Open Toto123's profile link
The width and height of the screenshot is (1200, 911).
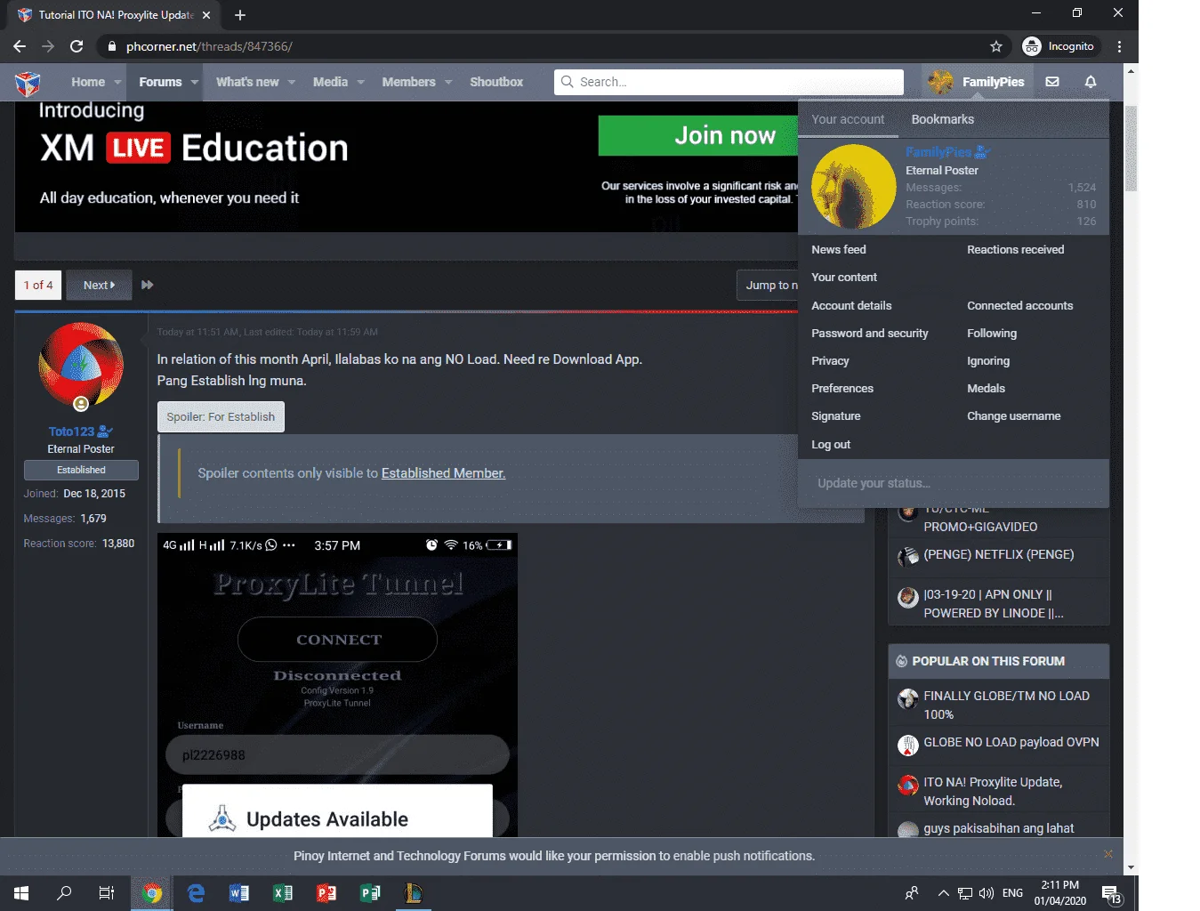[x=71, y=431]
